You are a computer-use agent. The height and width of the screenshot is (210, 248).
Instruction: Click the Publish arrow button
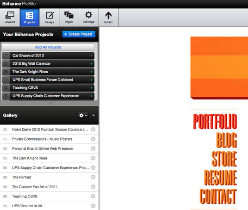pyautogui.click(x=108, y=18)
